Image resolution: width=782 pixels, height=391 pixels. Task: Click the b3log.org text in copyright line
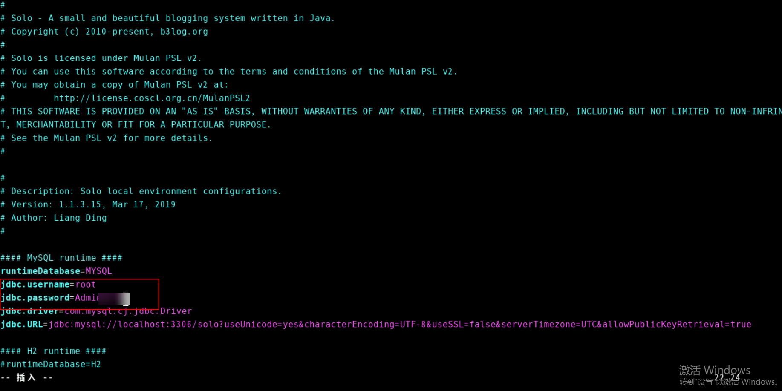click(184, 32)
